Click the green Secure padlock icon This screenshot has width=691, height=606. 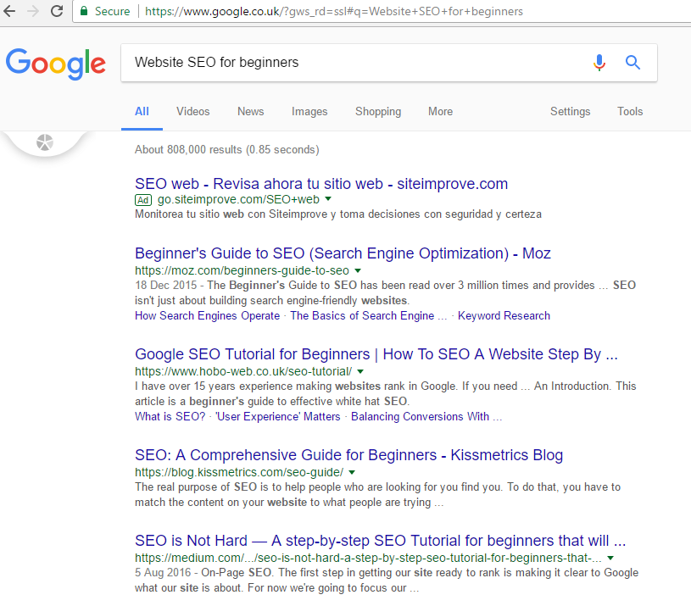coord(84,12)
